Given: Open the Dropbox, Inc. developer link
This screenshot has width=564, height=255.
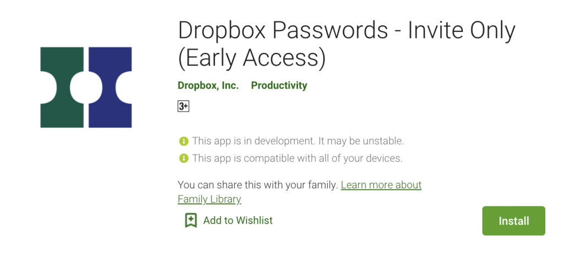Looking at the screenshot, I should click(208, 85).
